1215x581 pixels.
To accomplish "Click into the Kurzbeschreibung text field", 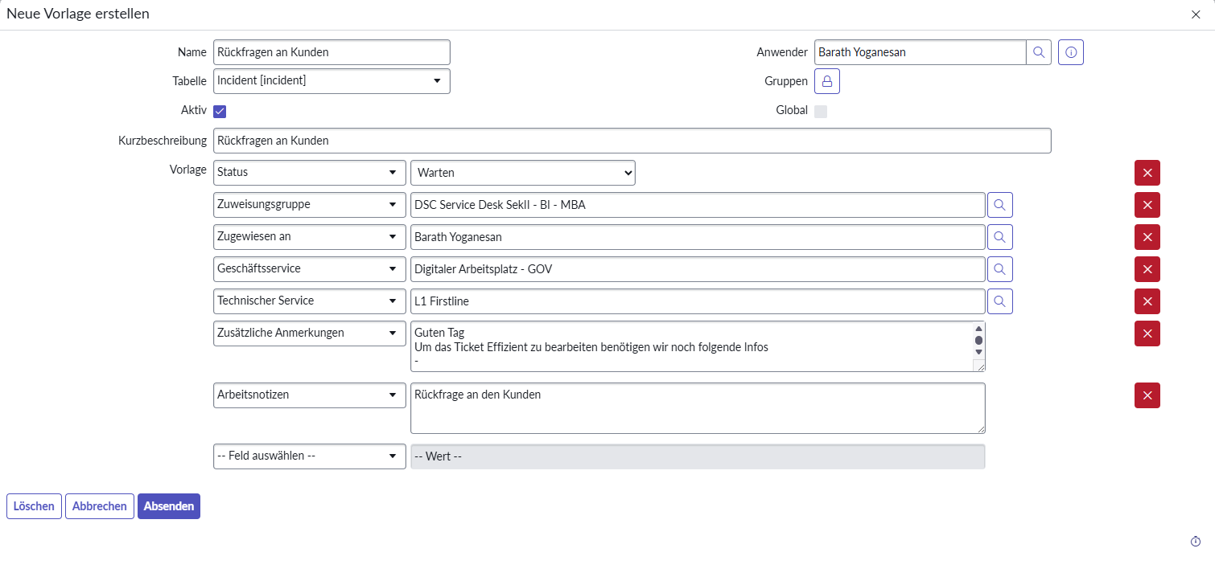I will (x=632, y=141).
